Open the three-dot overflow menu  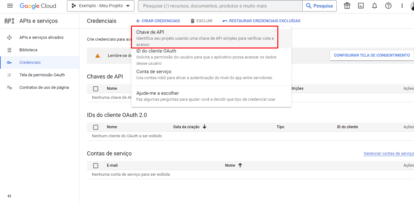(402, 5)
